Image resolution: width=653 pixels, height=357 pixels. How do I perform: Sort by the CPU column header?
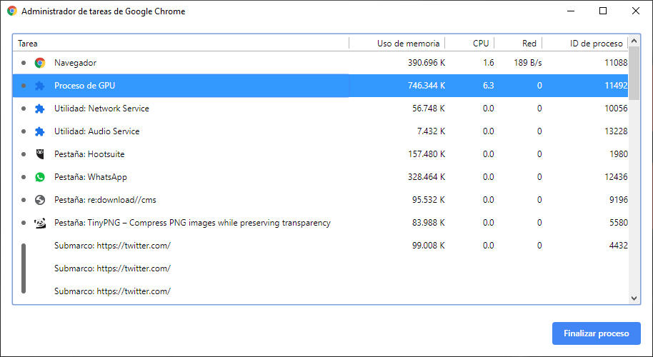470,44
